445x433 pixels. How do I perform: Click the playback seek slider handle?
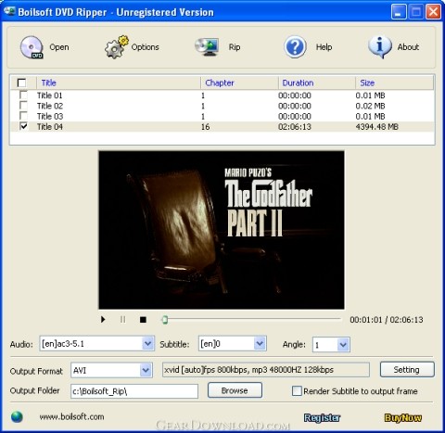click(x=165, y=320)
